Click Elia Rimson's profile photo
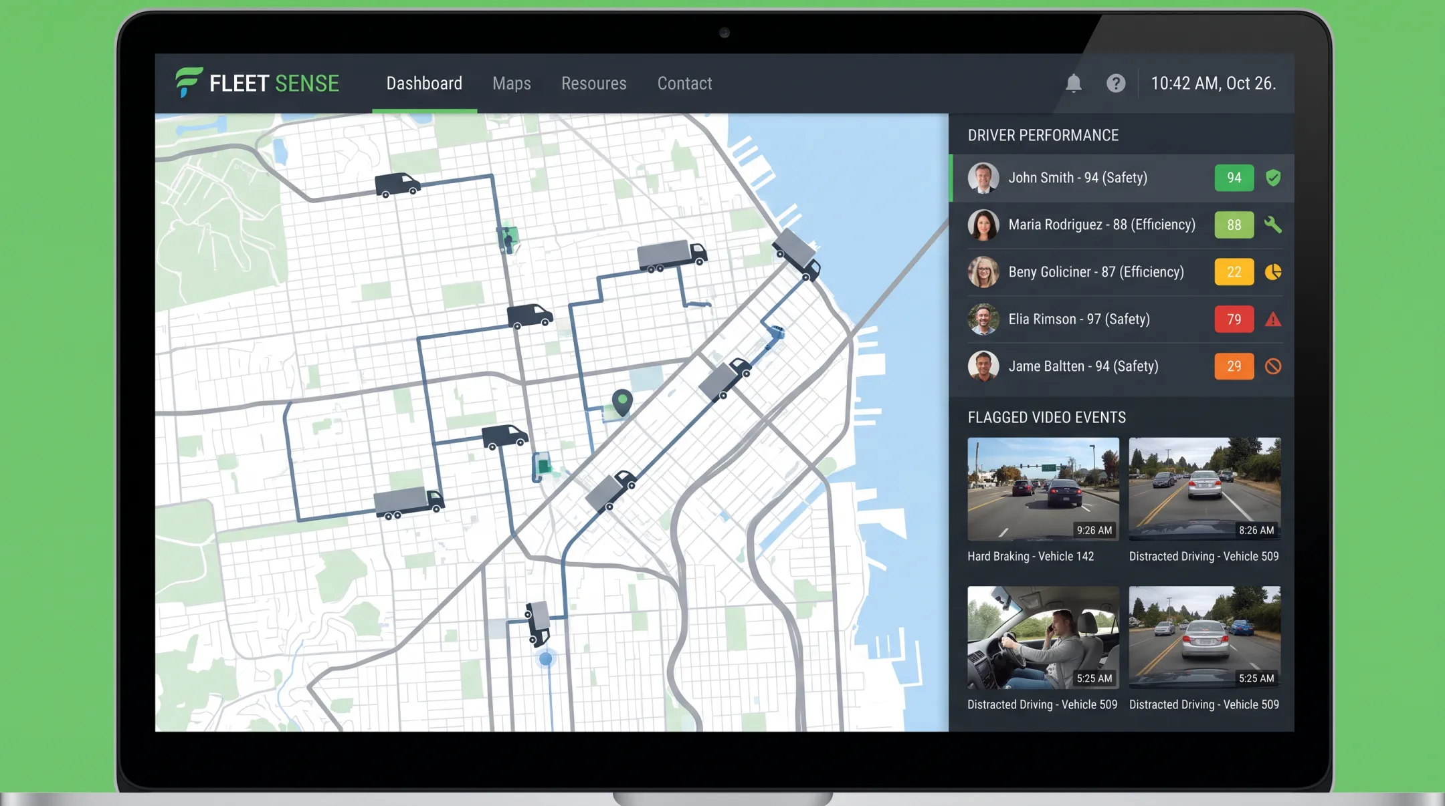1445x806 pixels. (x=983, y=319)
